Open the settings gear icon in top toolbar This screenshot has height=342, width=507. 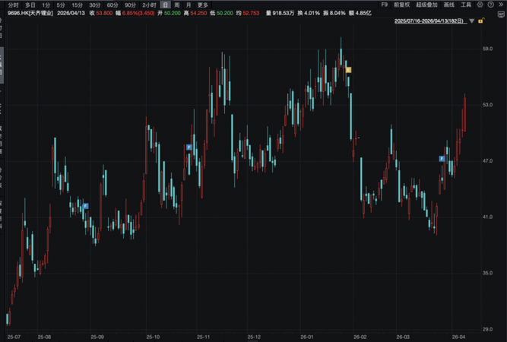pos(481,5)
